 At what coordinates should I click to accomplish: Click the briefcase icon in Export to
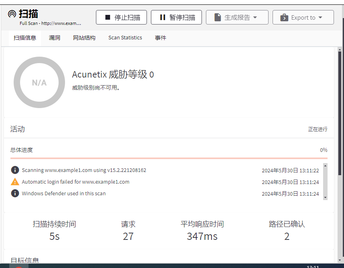click(x=284, y=17)
